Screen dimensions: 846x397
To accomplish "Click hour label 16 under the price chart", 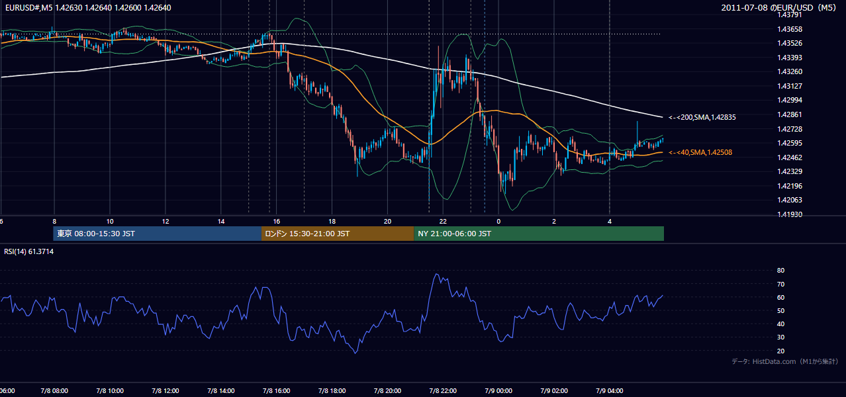I will 277,221.
